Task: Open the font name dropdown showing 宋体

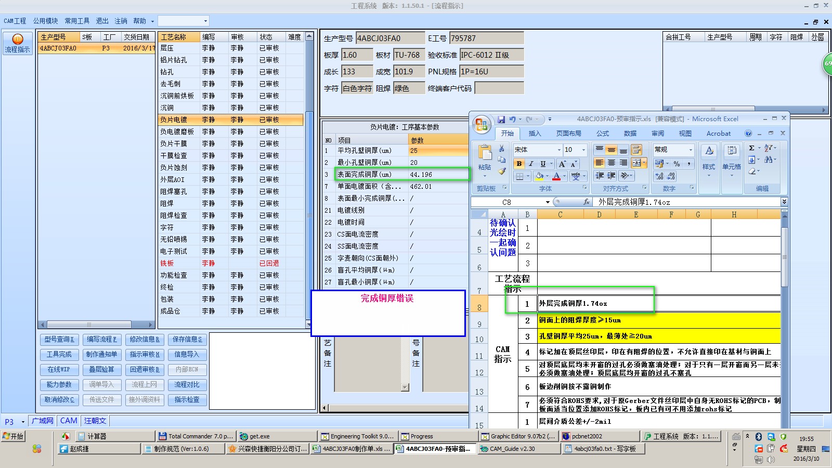Action: tap(559, 150)
